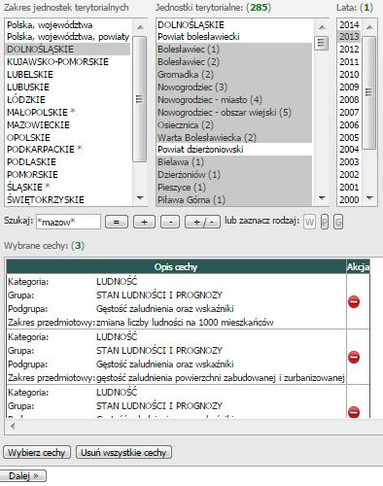Select ŁÓDZKIE in the range list
The width and height of the screenshot is (383, 486).
click(x=68, y=100)
